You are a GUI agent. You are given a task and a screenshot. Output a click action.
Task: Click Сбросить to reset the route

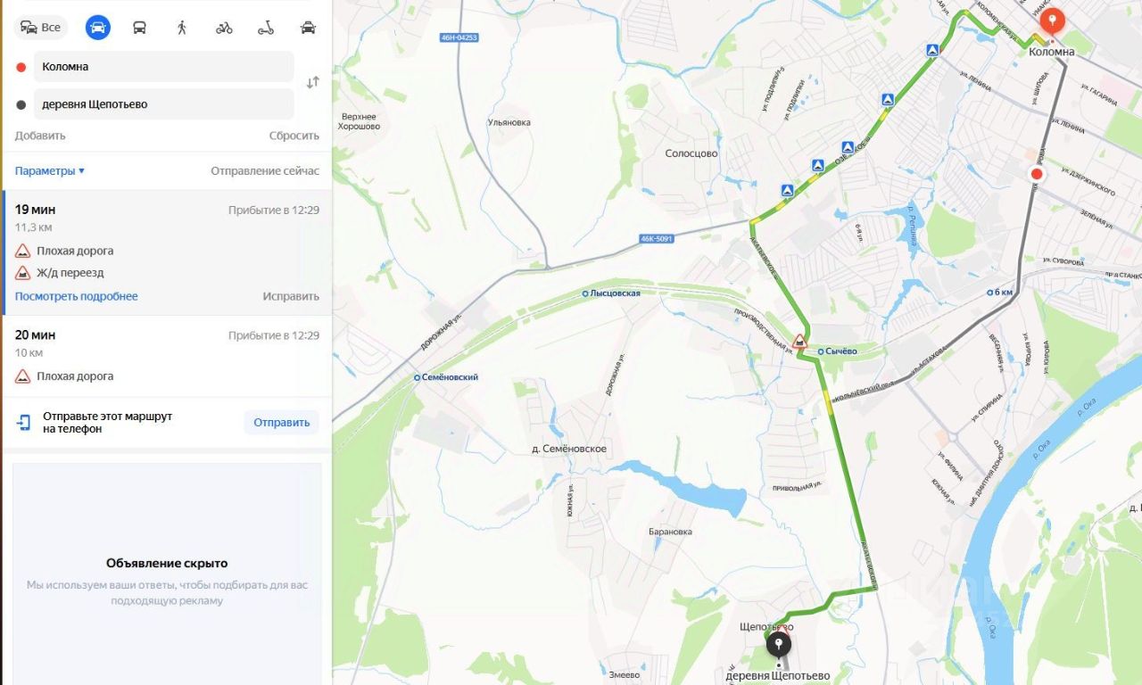pos(294,136)
